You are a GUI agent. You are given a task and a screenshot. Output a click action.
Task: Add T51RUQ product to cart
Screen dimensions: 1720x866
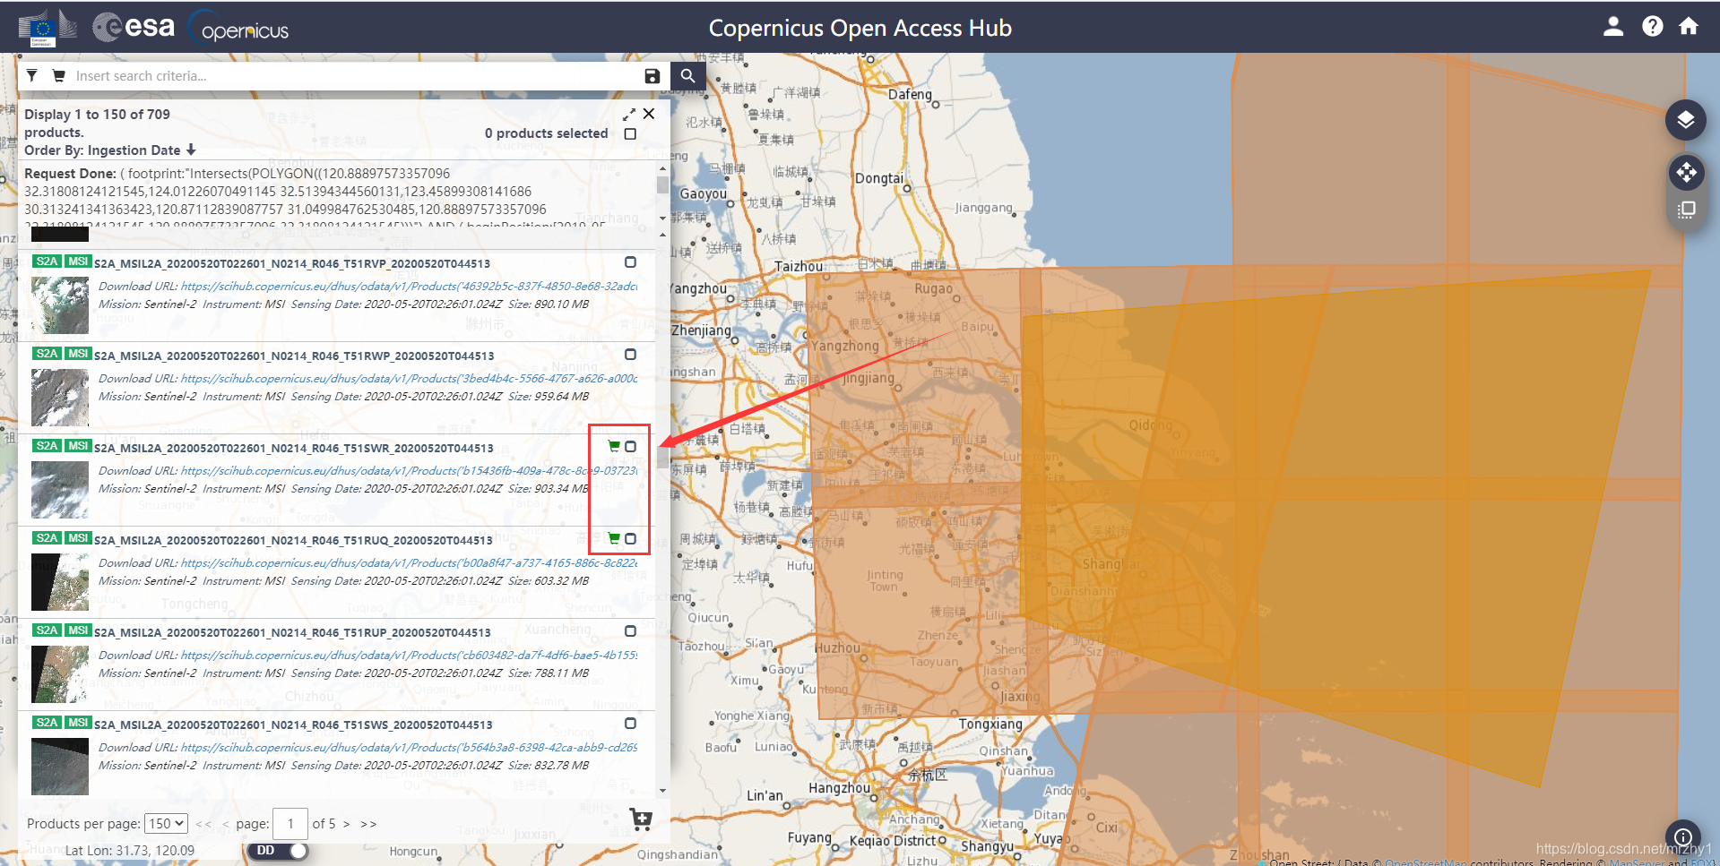click(x=614, y=538)
